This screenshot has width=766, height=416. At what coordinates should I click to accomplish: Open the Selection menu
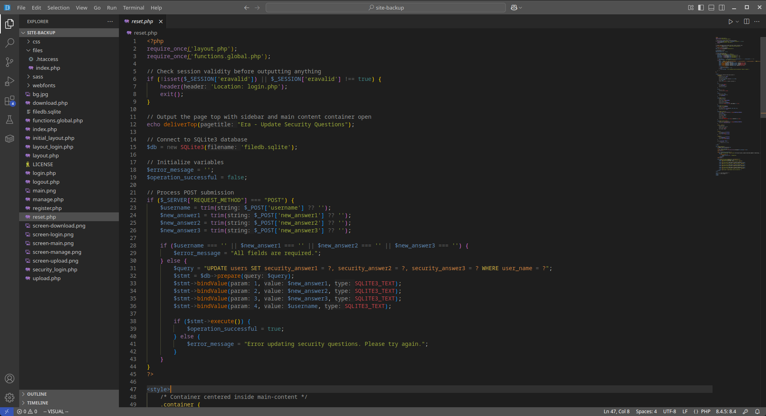(x=58, y=8)
